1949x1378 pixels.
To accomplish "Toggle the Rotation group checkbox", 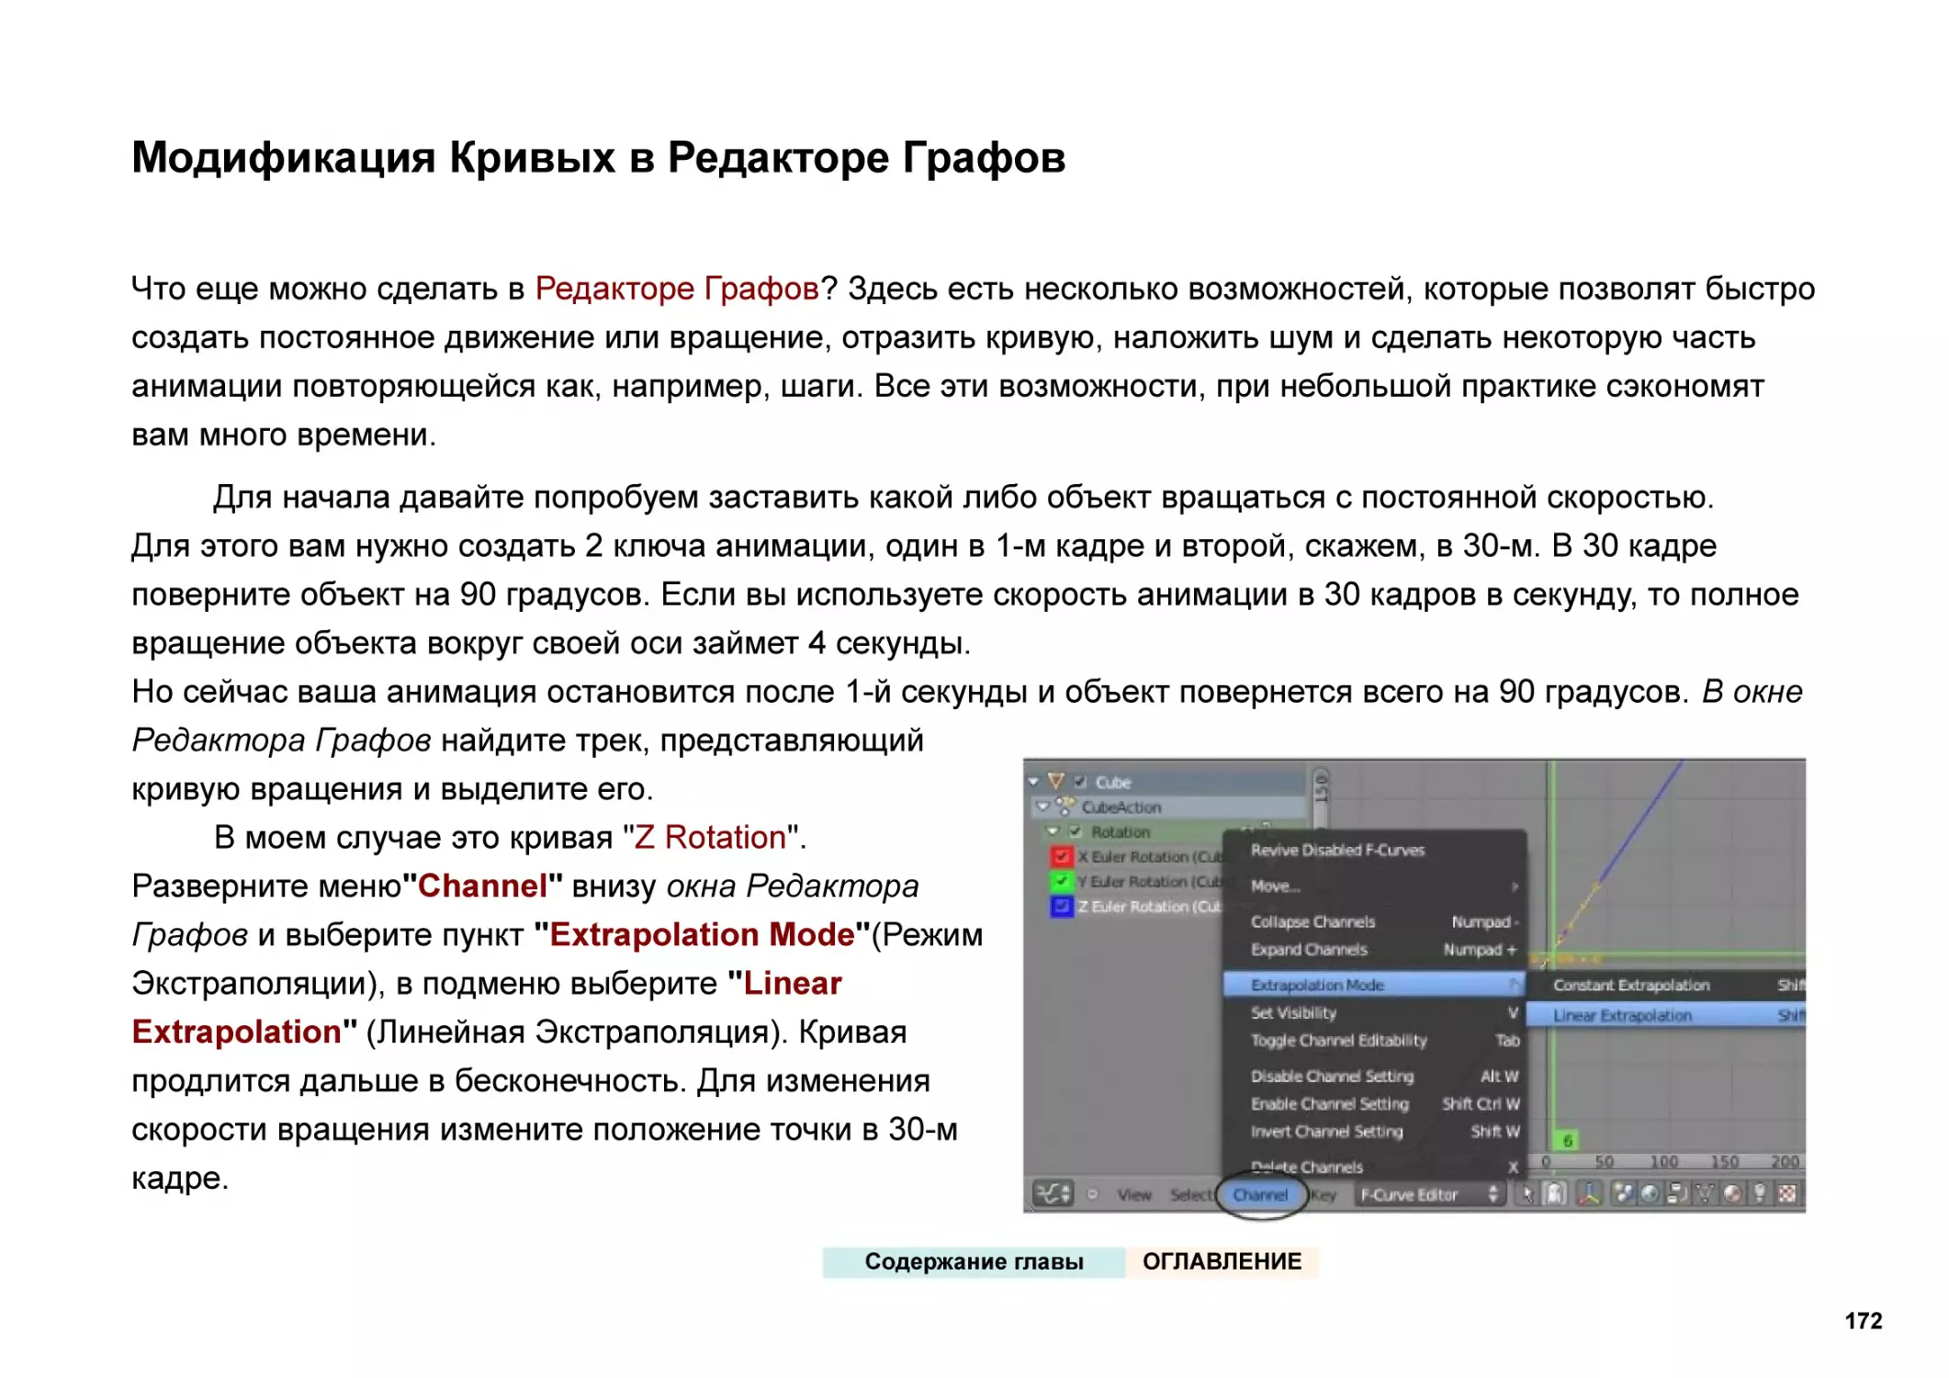I will pyautogui.click(x=1075, y=832).
